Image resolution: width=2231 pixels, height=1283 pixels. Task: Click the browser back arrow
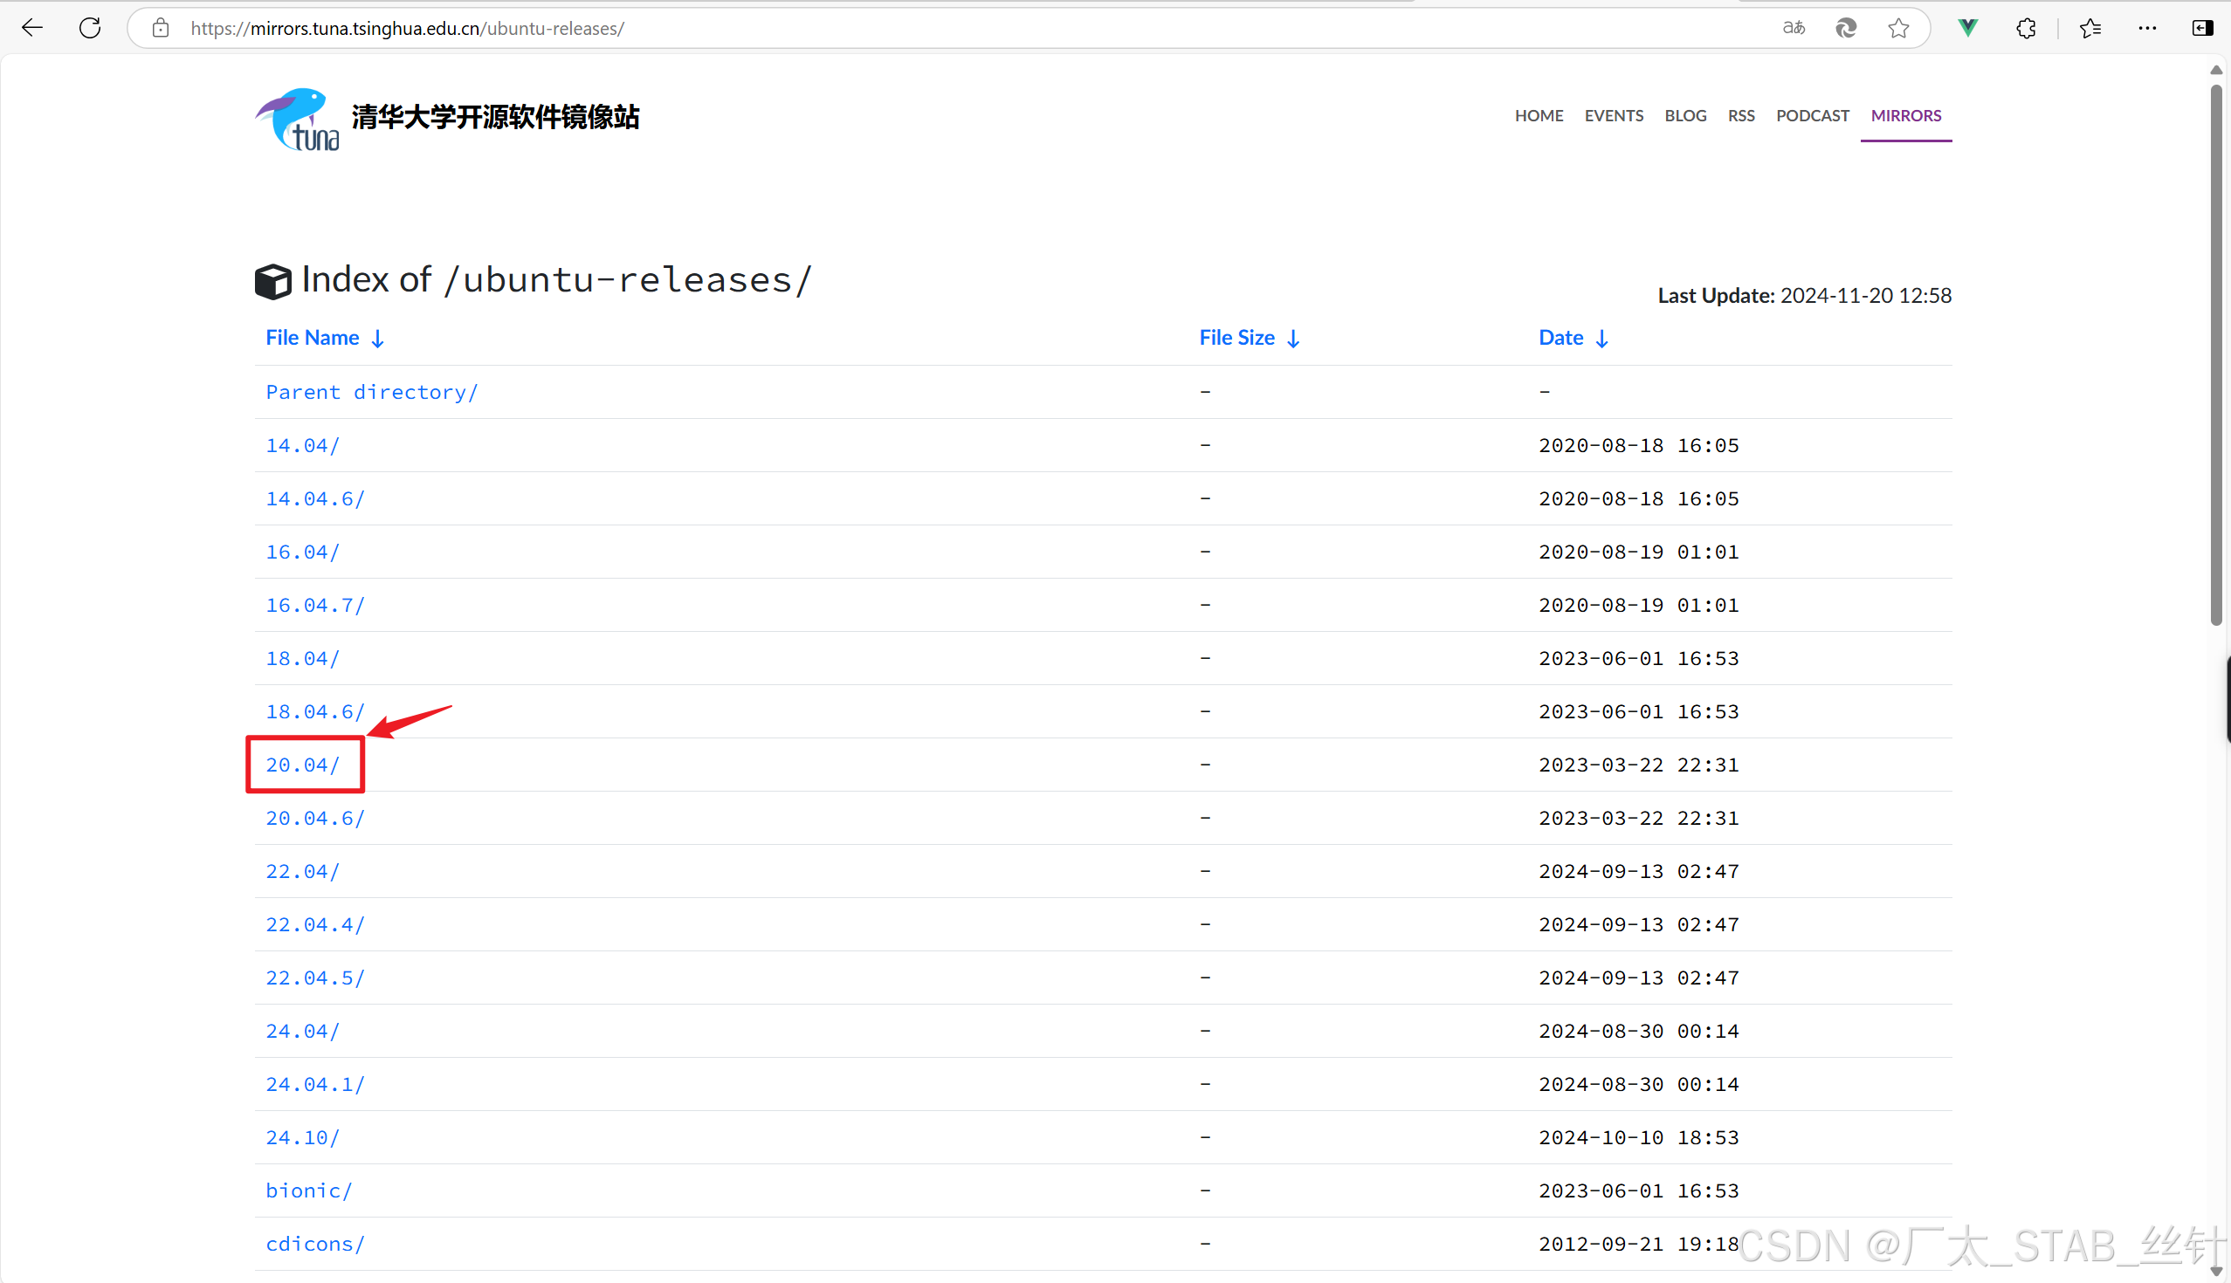point(32,28)
